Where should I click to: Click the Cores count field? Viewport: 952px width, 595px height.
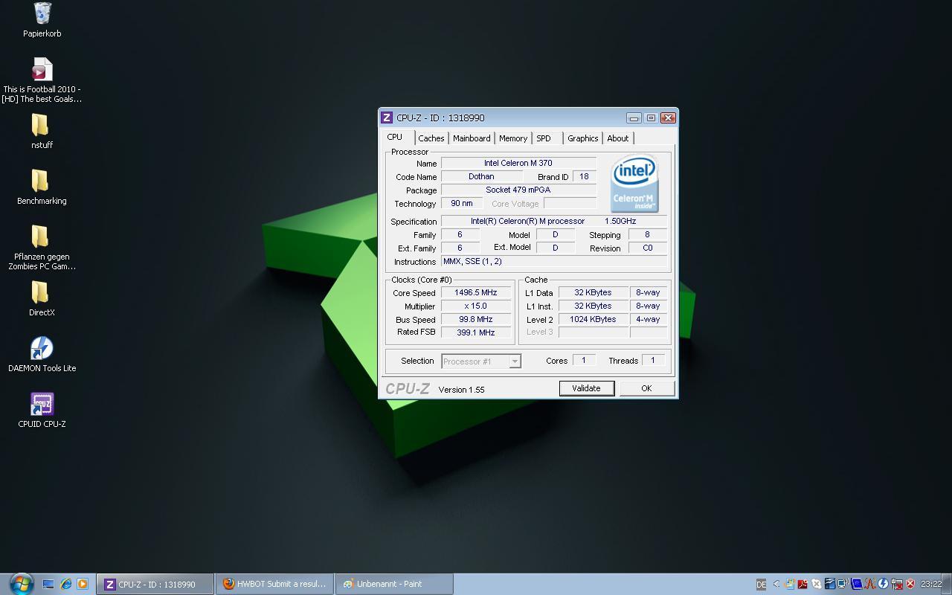coord(584,360)
